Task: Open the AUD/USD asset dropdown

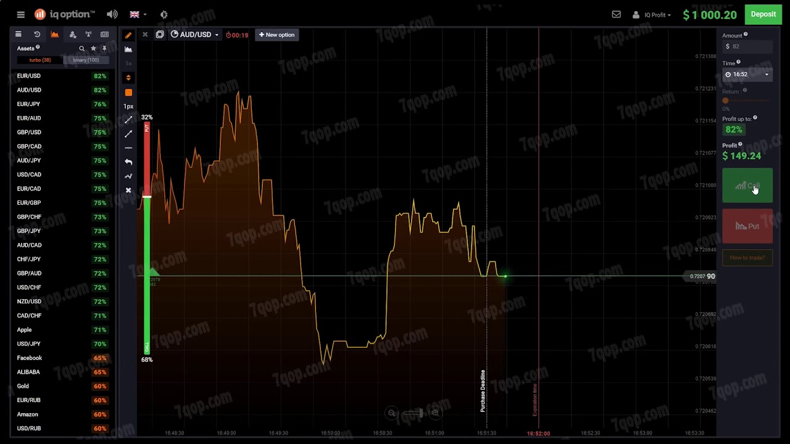Action: [195, 35]
